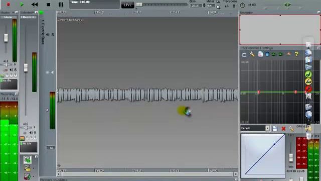Mute the Electric Bass mixer strip
The width and height of the screenshot is (321, 181).
[31, 133]
